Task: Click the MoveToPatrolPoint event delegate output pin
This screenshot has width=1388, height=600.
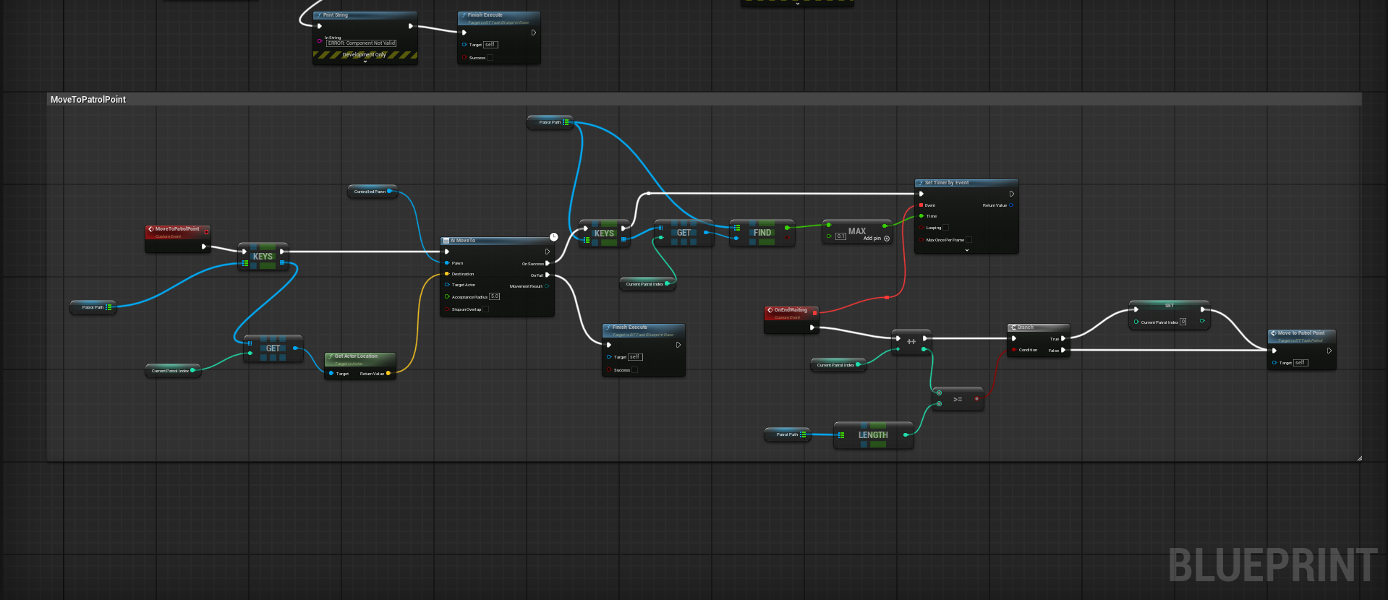Action: (206, 232)
